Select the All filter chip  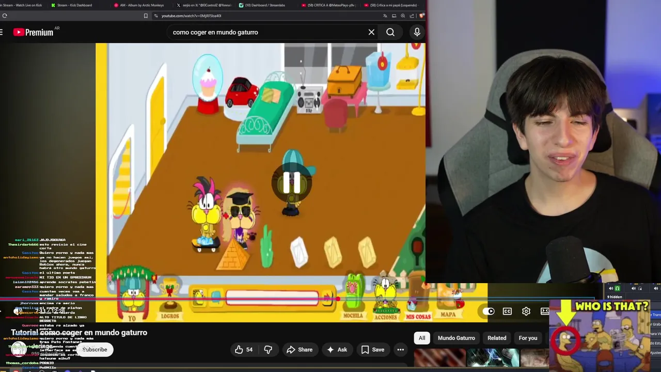pos(422,338)
